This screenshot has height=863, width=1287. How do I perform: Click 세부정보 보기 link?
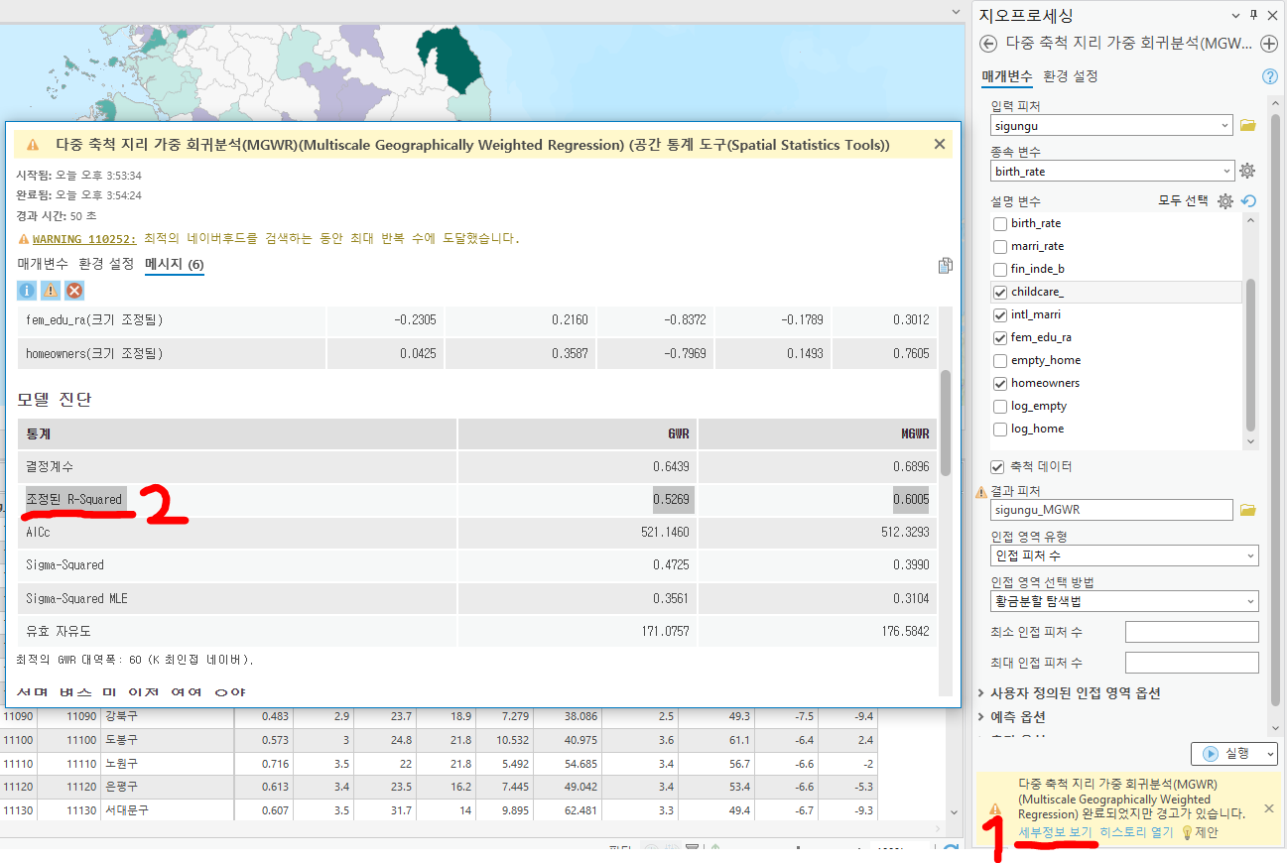1056,833
